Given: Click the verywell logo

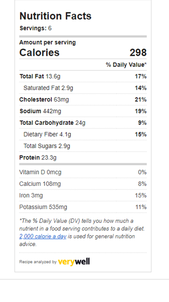Looking at the screenshot, I should [x=74, y=262].
